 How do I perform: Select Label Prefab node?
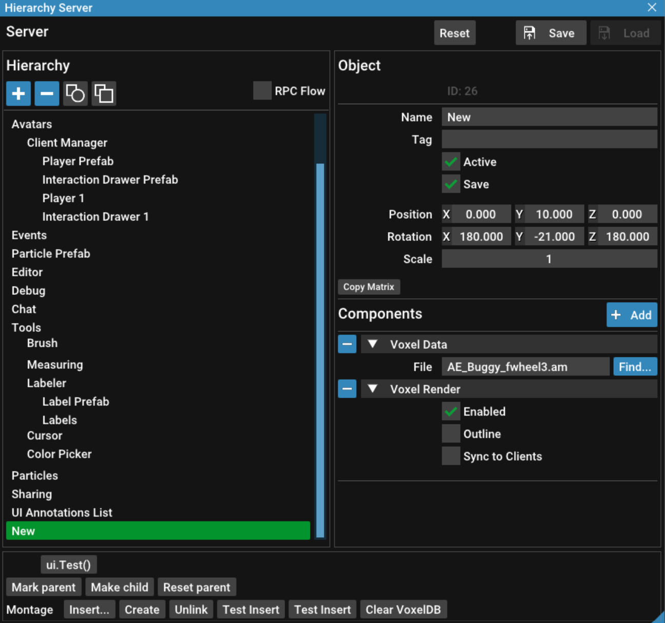(x=75, y=402)
